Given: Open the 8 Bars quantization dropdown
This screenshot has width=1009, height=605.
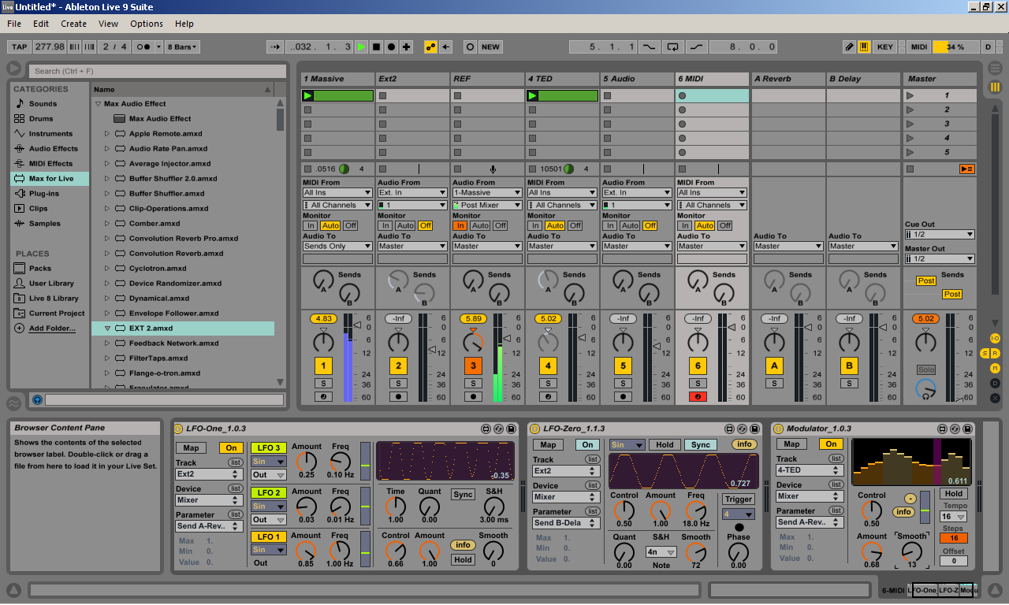Looking at the screenshot, I should pyautogui.click(x=182, y=47).
